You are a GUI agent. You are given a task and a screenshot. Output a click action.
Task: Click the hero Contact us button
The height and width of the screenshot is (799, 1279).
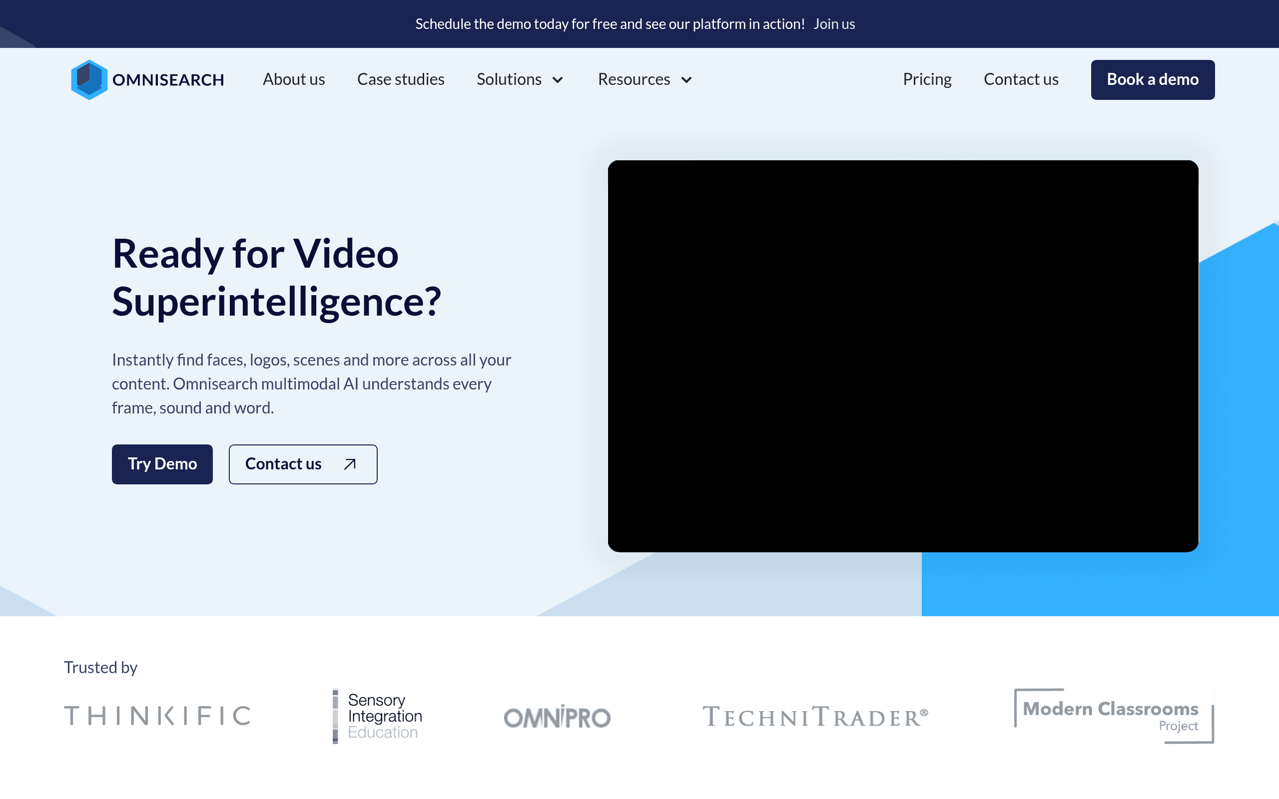(x=303, y=464)
